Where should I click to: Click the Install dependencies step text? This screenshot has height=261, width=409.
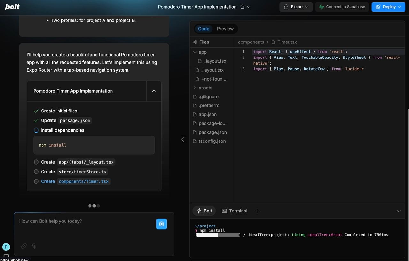63,130
